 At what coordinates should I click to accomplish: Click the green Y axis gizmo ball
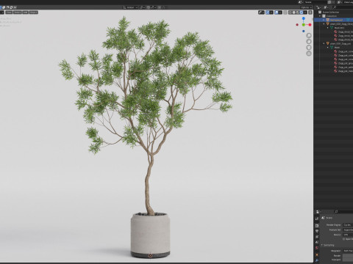(x=304, y=25)
